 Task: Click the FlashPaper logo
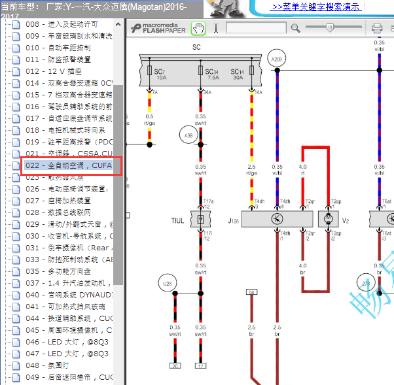pyautogui.click(x=158, y=28)
